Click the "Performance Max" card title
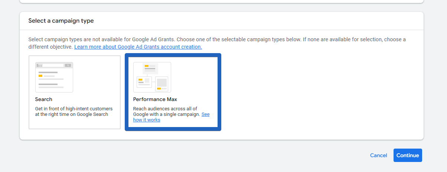The image size is (447, 172). click(155, 99)
